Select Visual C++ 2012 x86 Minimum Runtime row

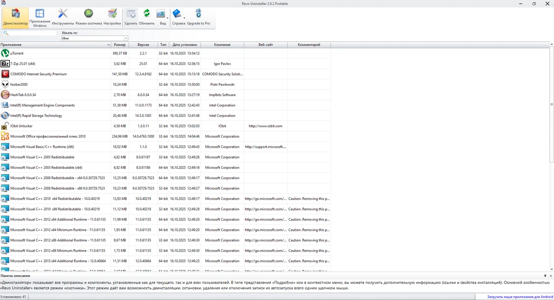[165, 251]
